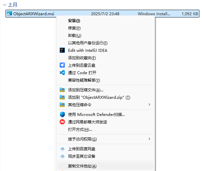202x171 pixels.
Task: Click the 1,092 KB size cell
Action: click(x=190, y=14)
